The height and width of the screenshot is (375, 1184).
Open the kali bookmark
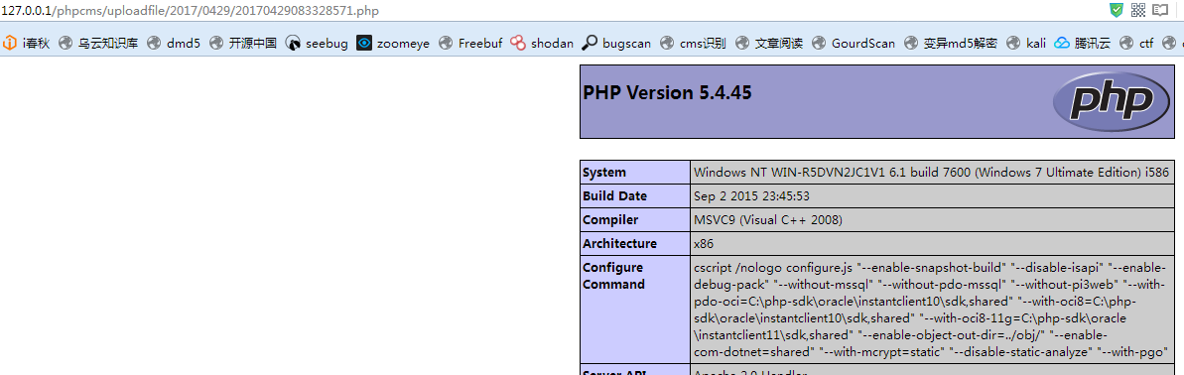1026,43
